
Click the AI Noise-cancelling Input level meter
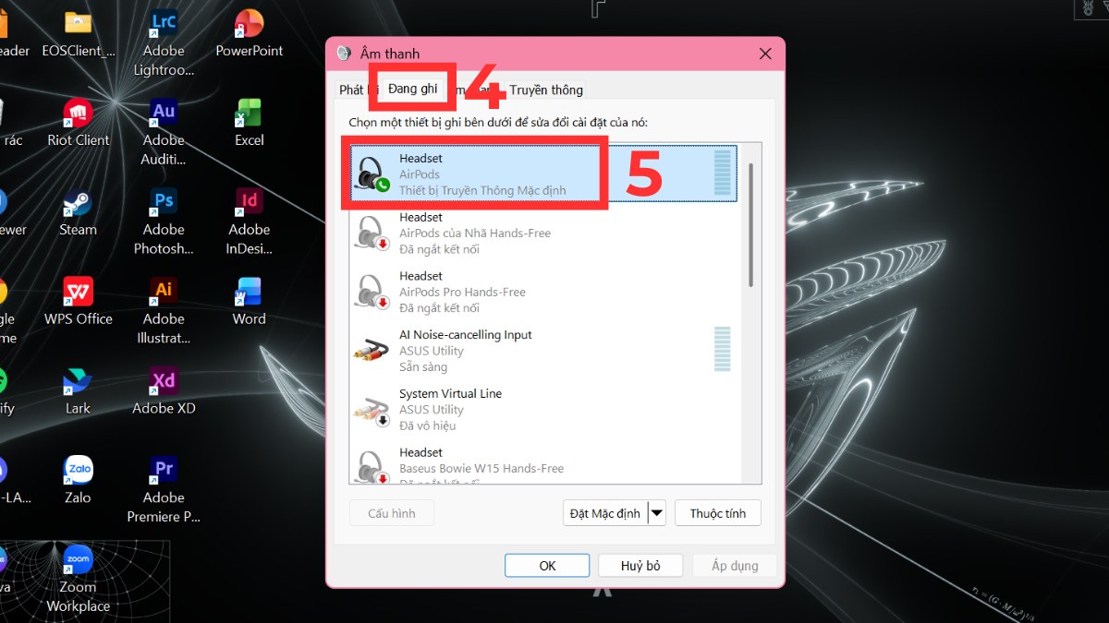click(x=723, y=350)
